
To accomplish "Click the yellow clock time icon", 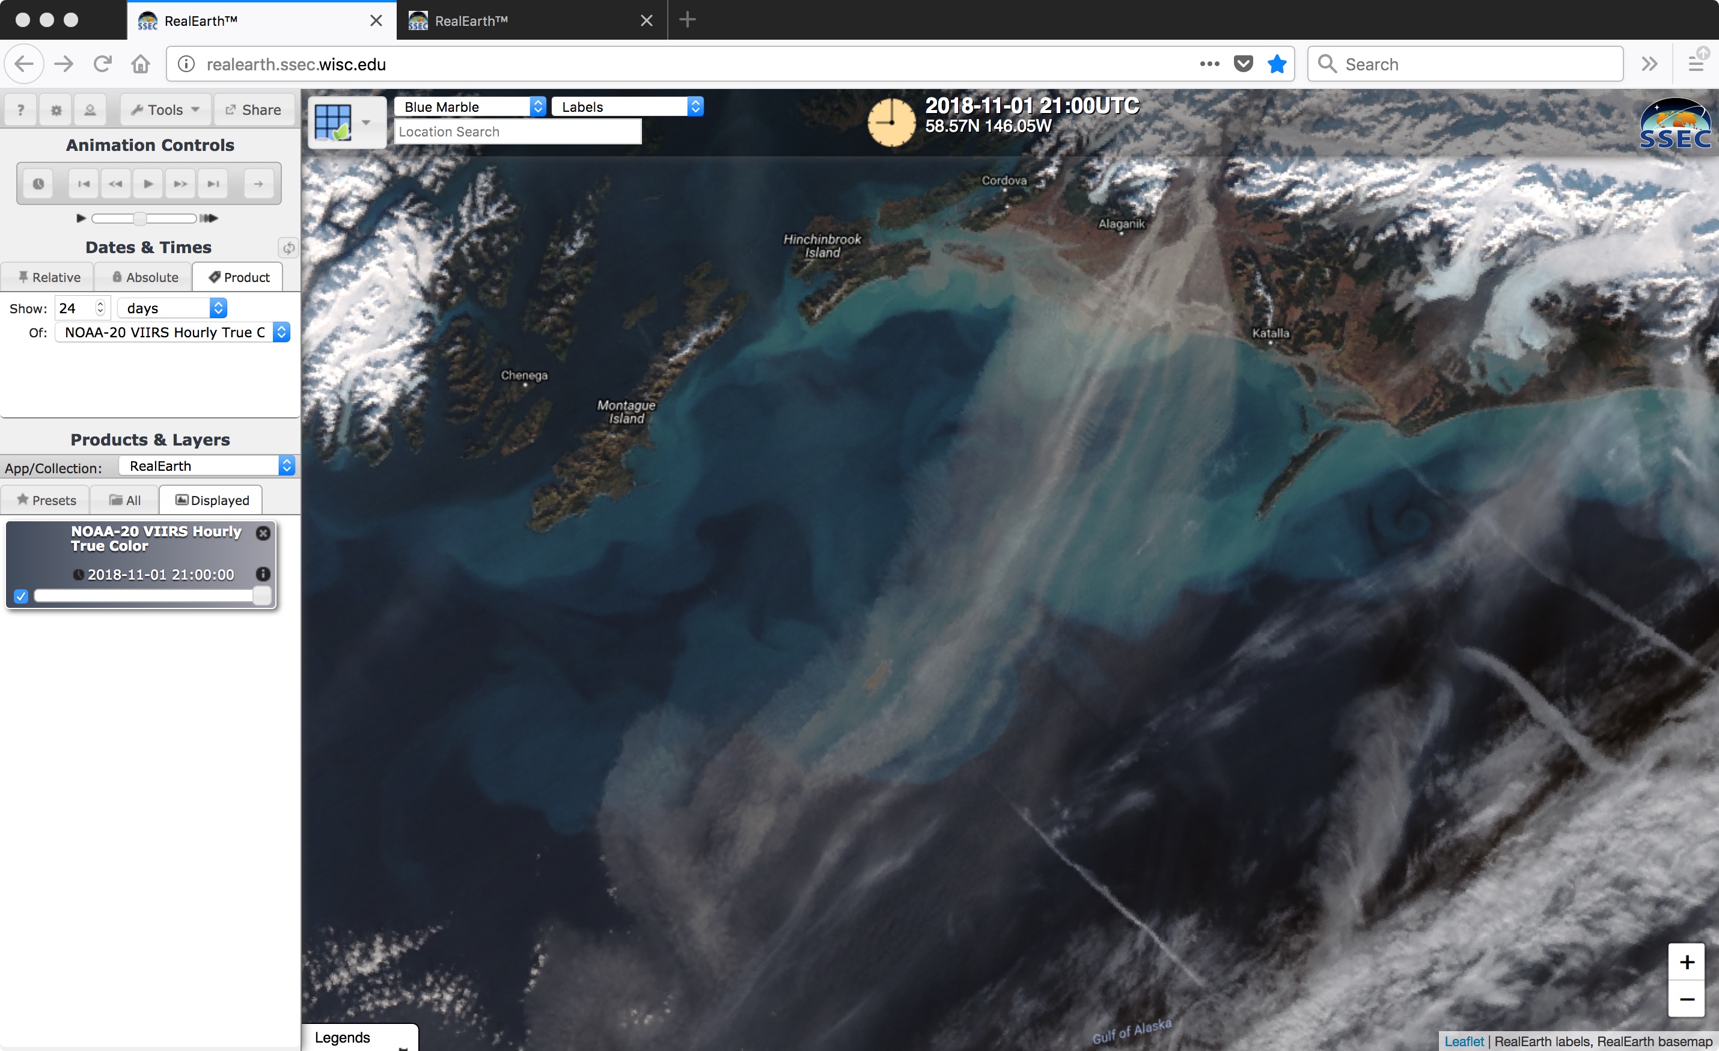I will tap(891, 122).
